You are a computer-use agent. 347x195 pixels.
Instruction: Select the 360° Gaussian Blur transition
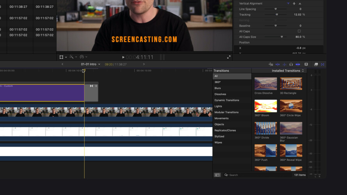(291, 128)
